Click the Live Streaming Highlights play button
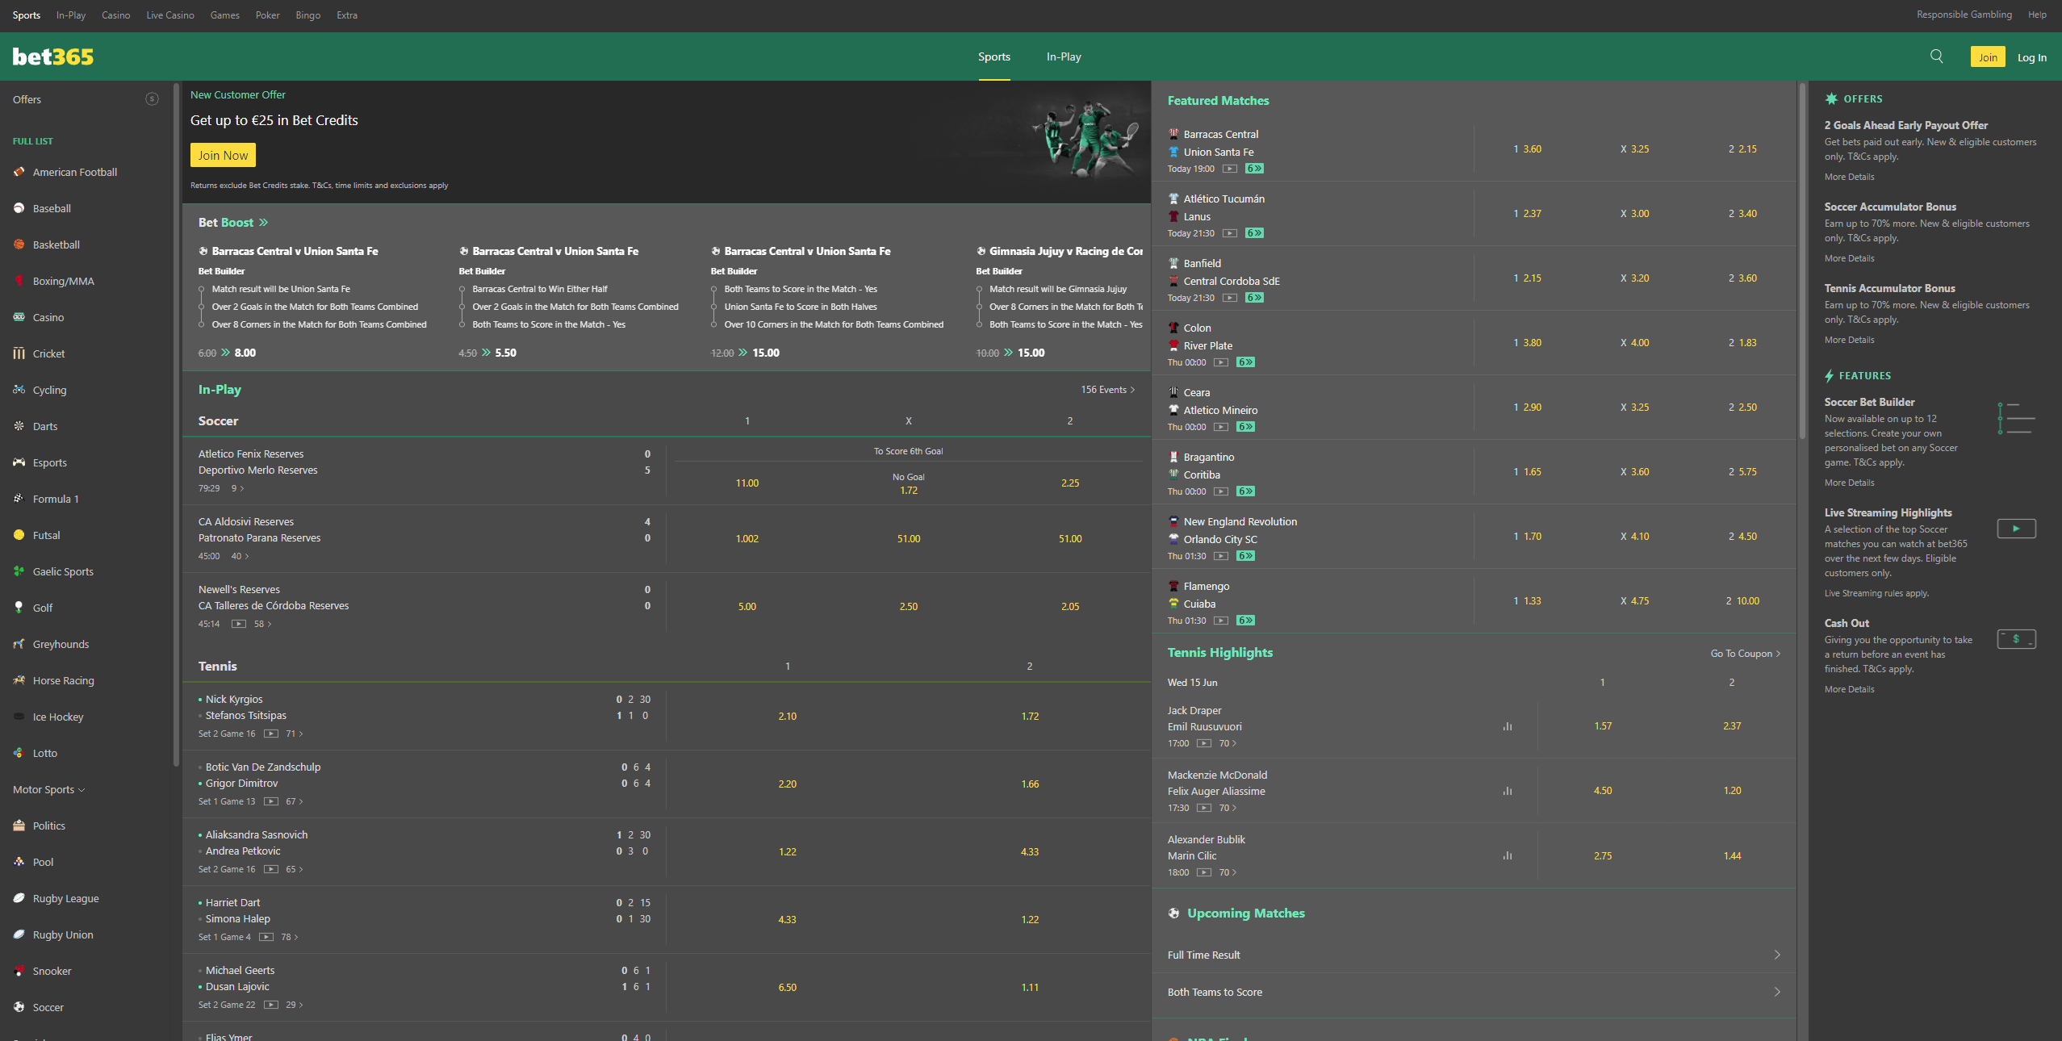Image resolution: width=2062 pixels, height=1041 pixels. pyautogui.click(x=2016, y=529)
